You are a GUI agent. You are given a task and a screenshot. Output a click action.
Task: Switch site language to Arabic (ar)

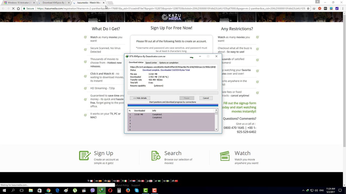pyautogui.click(x=158, y=181)
